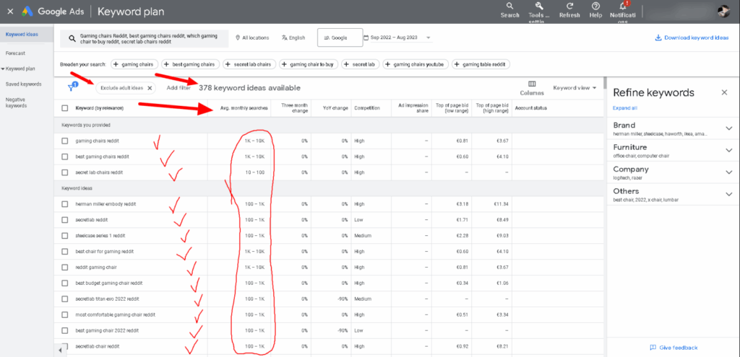The width and height of the screenshot is (740, 357).
Task: Click keyword 'secretlab chair reddit'
Action: click(98, 346)
